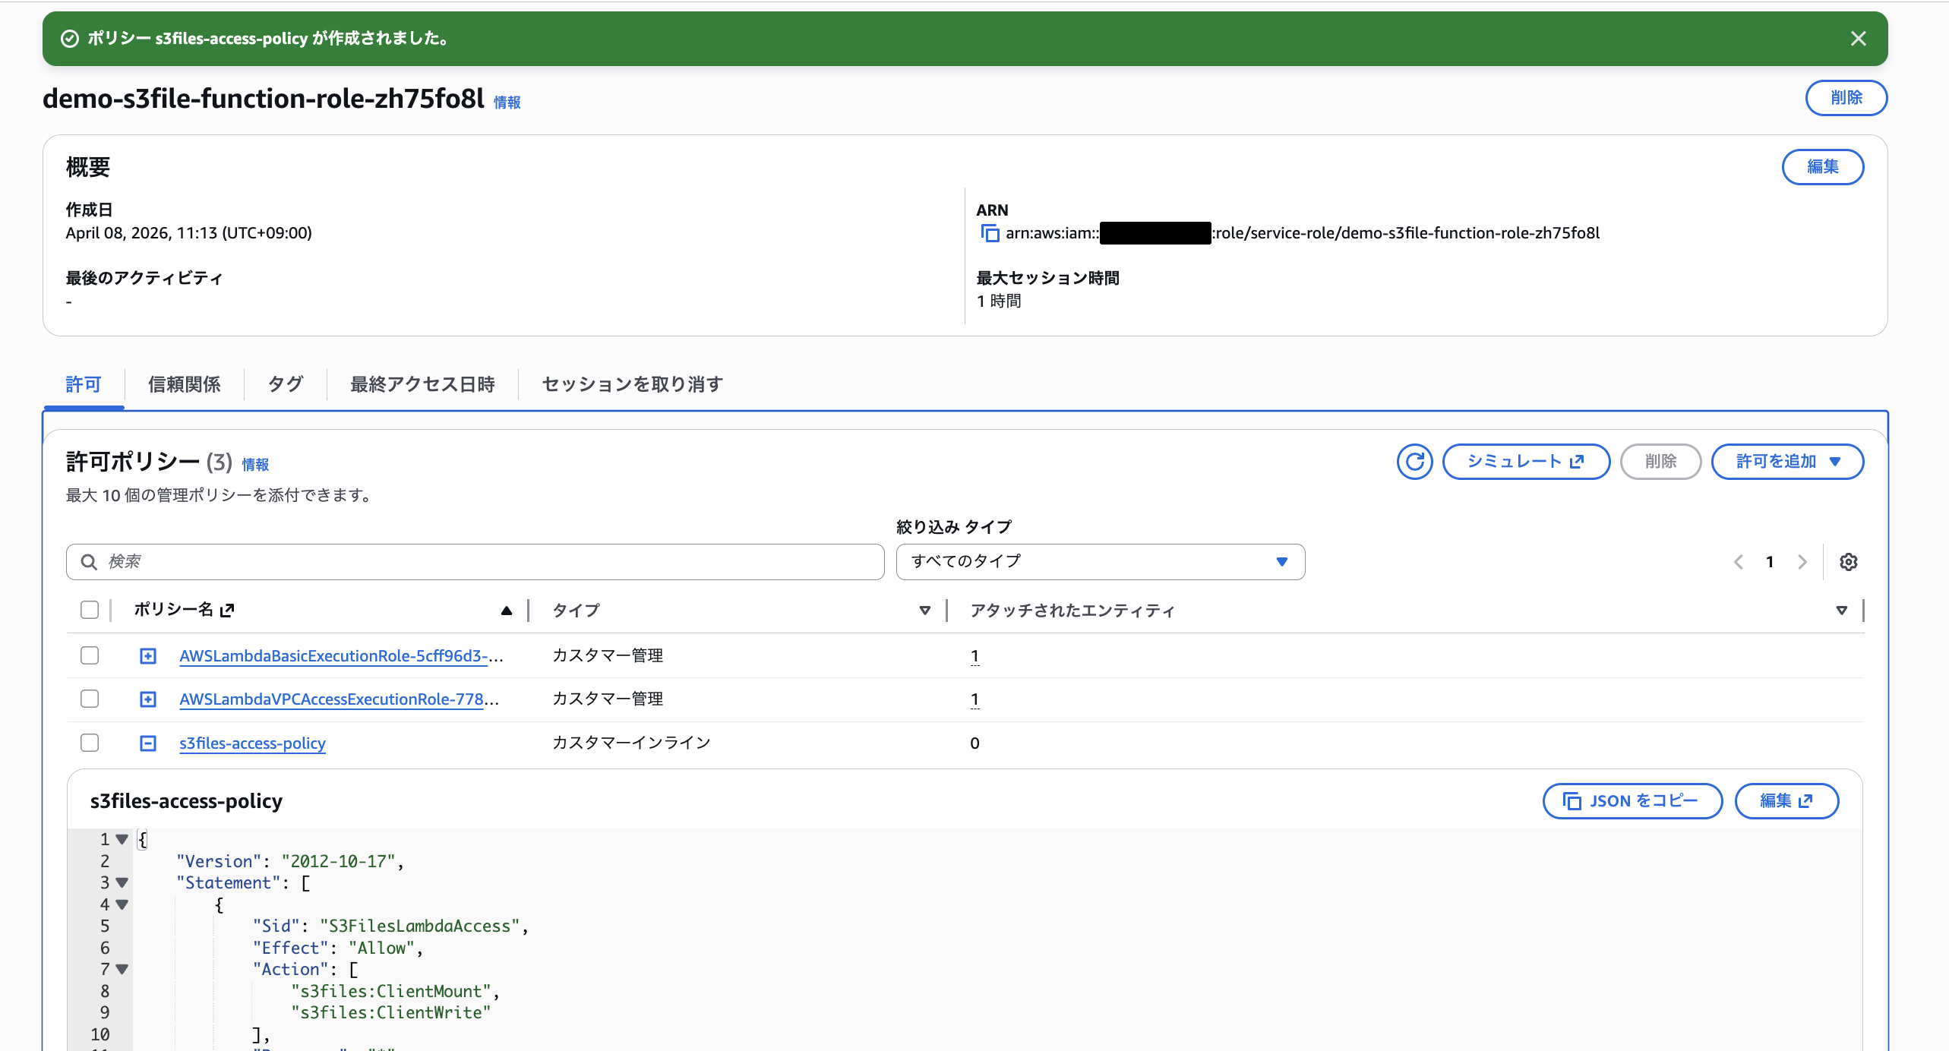The height and width of the screenshot is (1051, 1949).
Task: Switch to the 信頼関係 tab
Action: [x=184, y=384]
